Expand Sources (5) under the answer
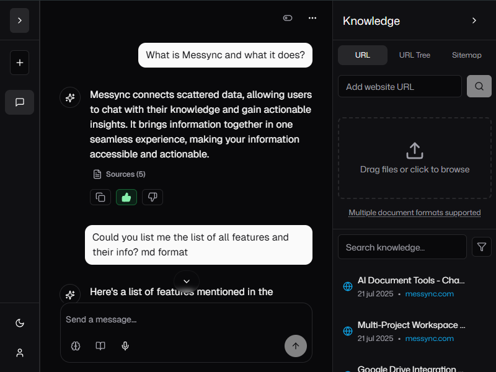 tap(119, 174)
